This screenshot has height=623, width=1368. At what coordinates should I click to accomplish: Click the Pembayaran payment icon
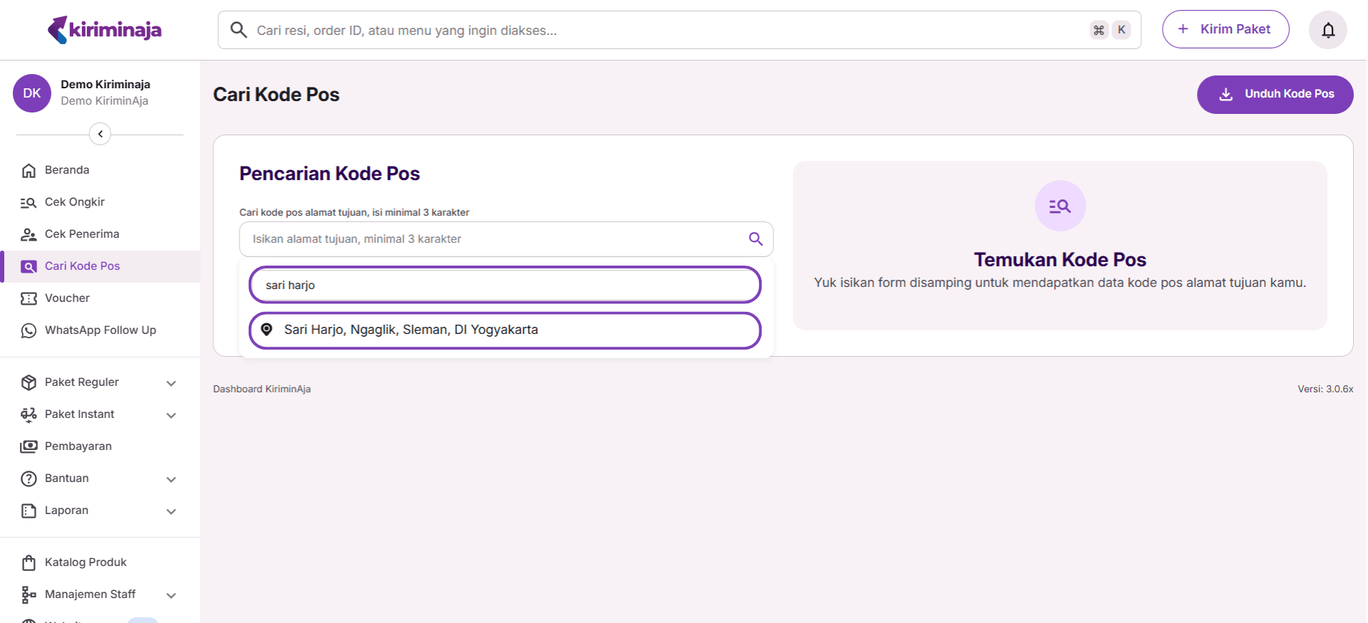[x=28, y=446]
